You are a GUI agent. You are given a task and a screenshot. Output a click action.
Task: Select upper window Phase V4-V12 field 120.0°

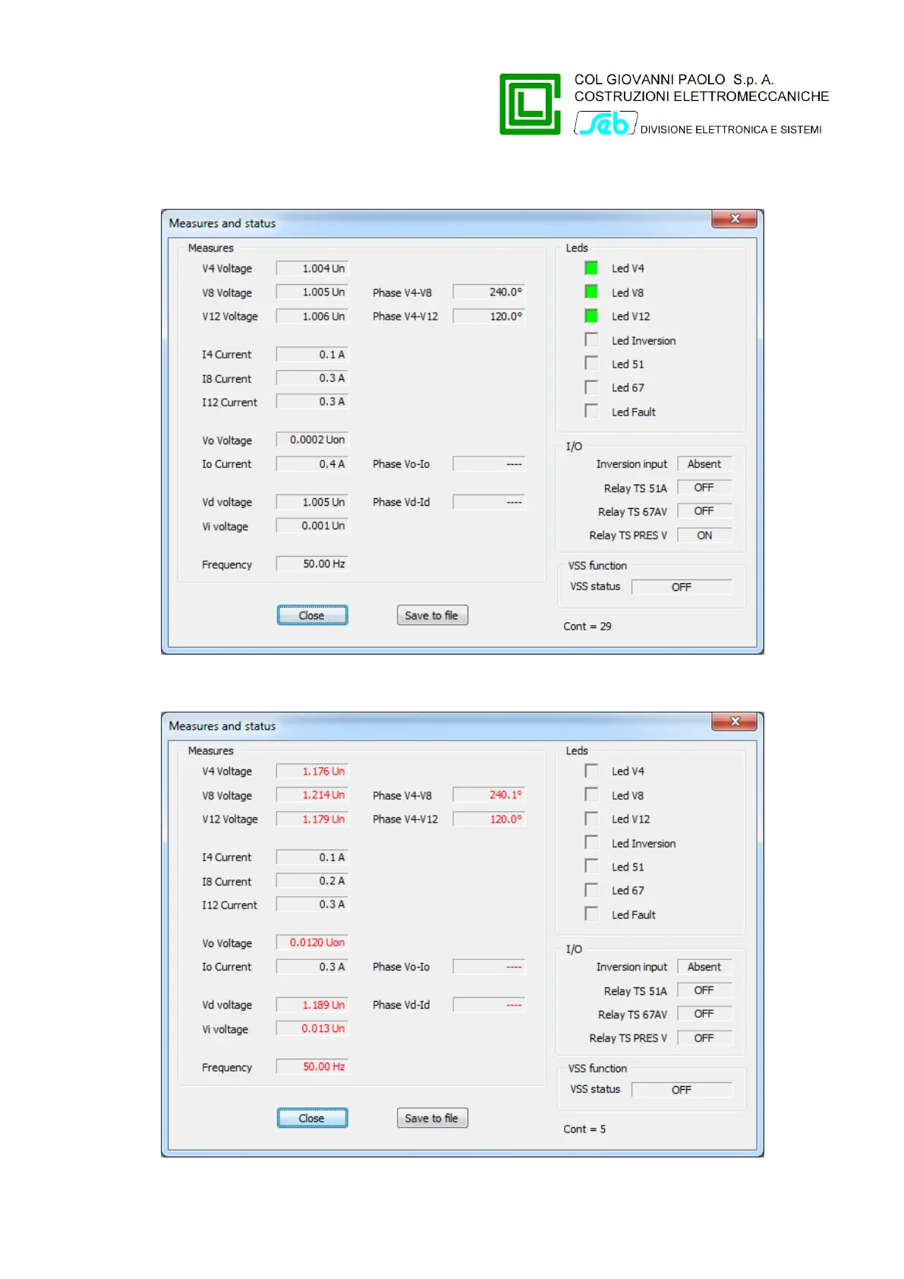[x=490, y=316]
